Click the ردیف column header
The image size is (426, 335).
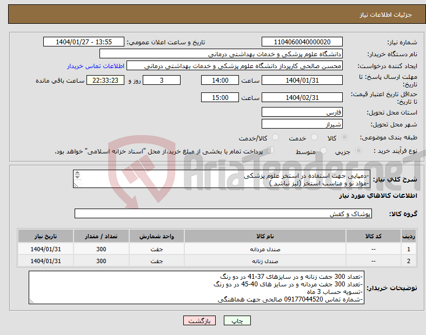point(408,236)
